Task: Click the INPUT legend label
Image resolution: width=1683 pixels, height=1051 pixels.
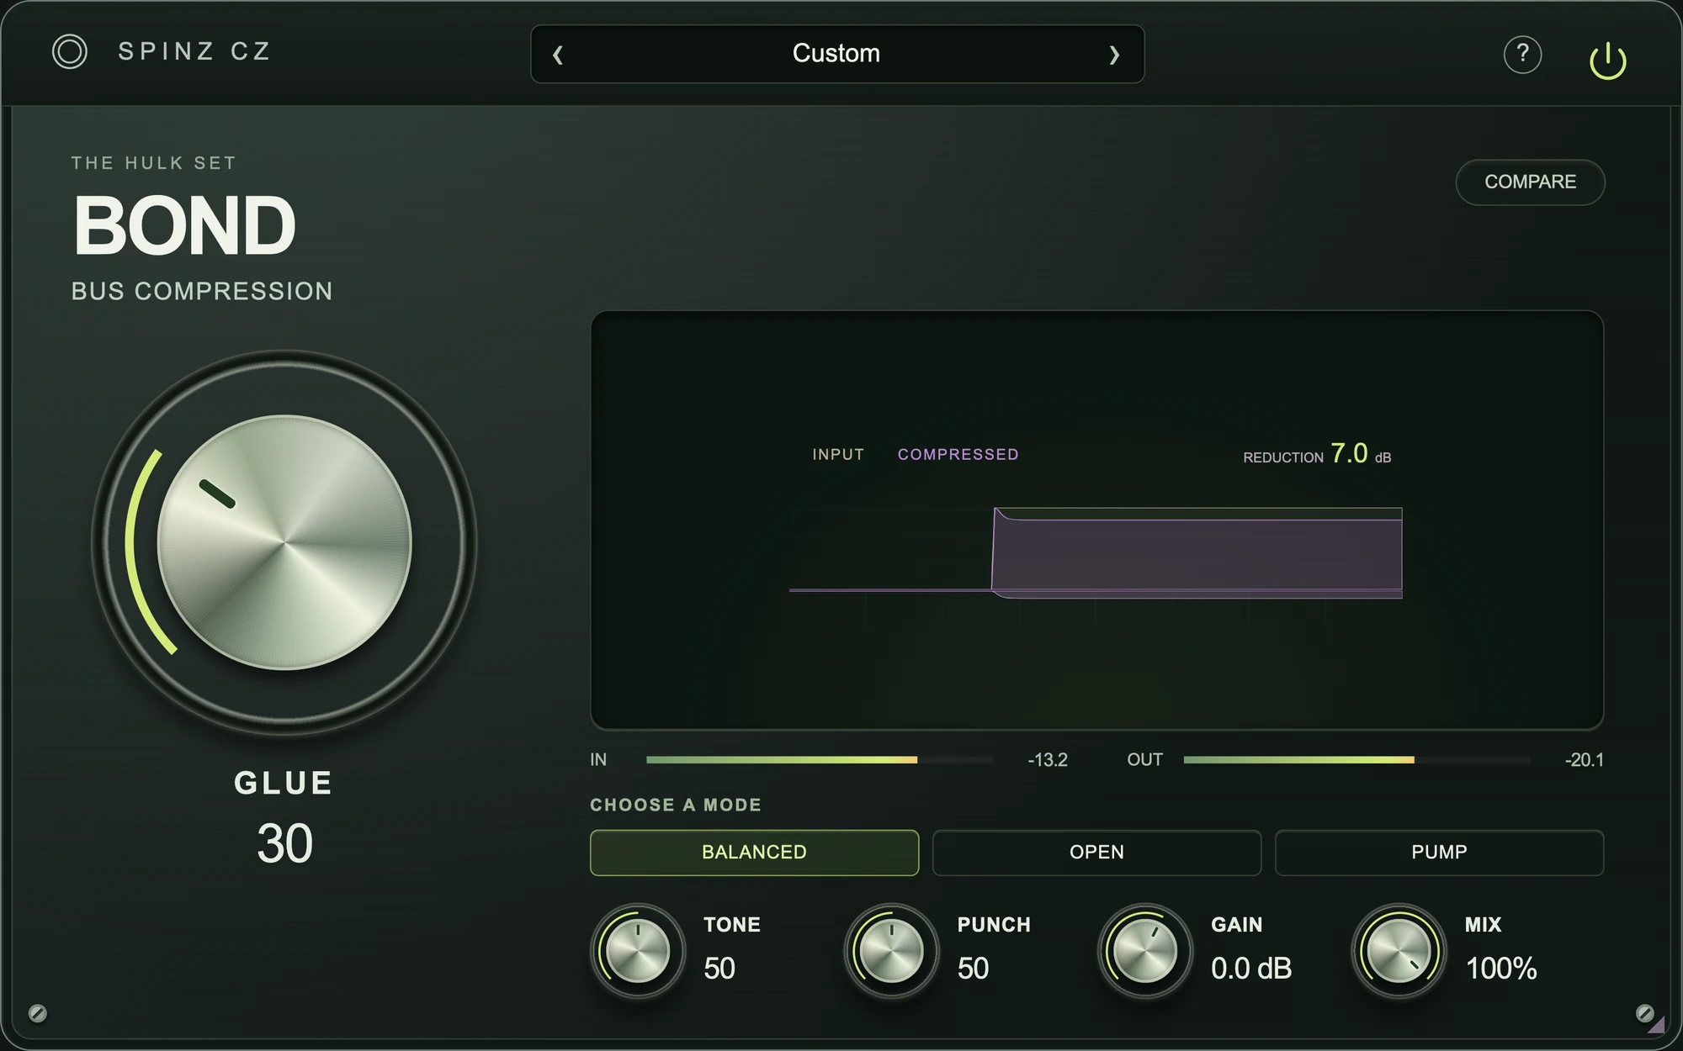Action: click(838, 454)
